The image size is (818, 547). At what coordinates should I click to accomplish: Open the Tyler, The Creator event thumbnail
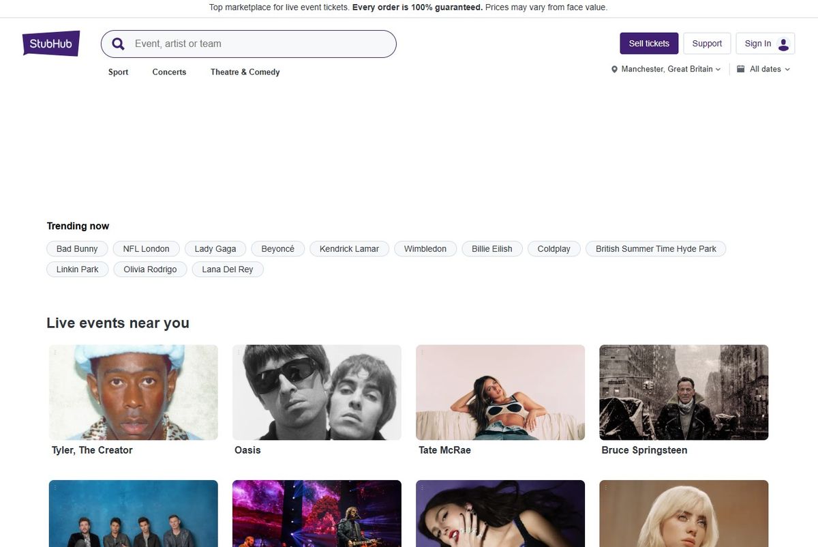pyautogui.click(x=134, y=392)
